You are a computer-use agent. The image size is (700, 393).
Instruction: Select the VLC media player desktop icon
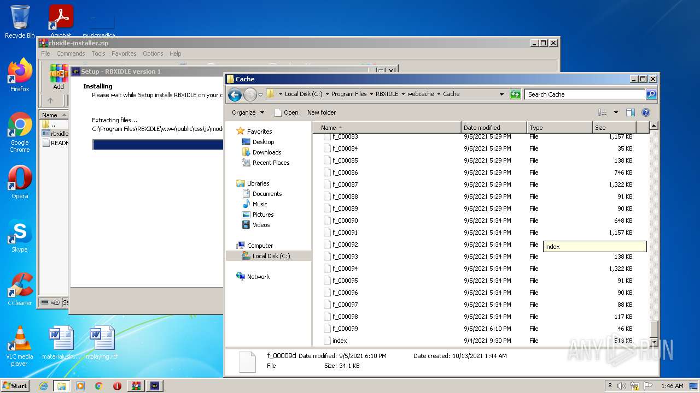pos(20,346)
